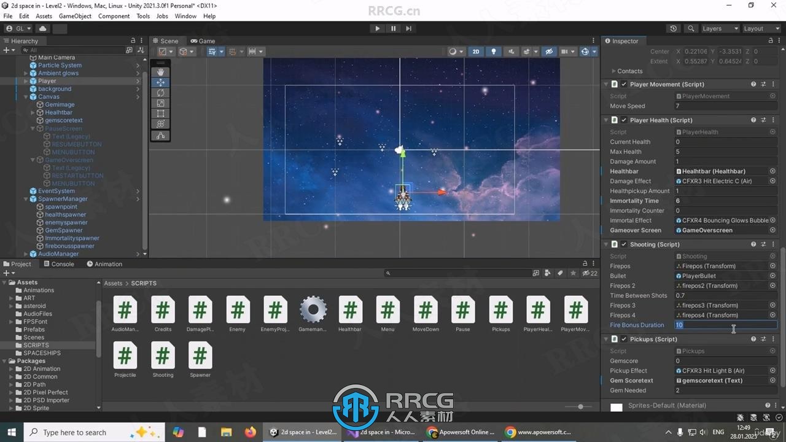Viewport: 786px width, 442px height.
Task: Select the Spawner script asset
Action: point(200,360)
